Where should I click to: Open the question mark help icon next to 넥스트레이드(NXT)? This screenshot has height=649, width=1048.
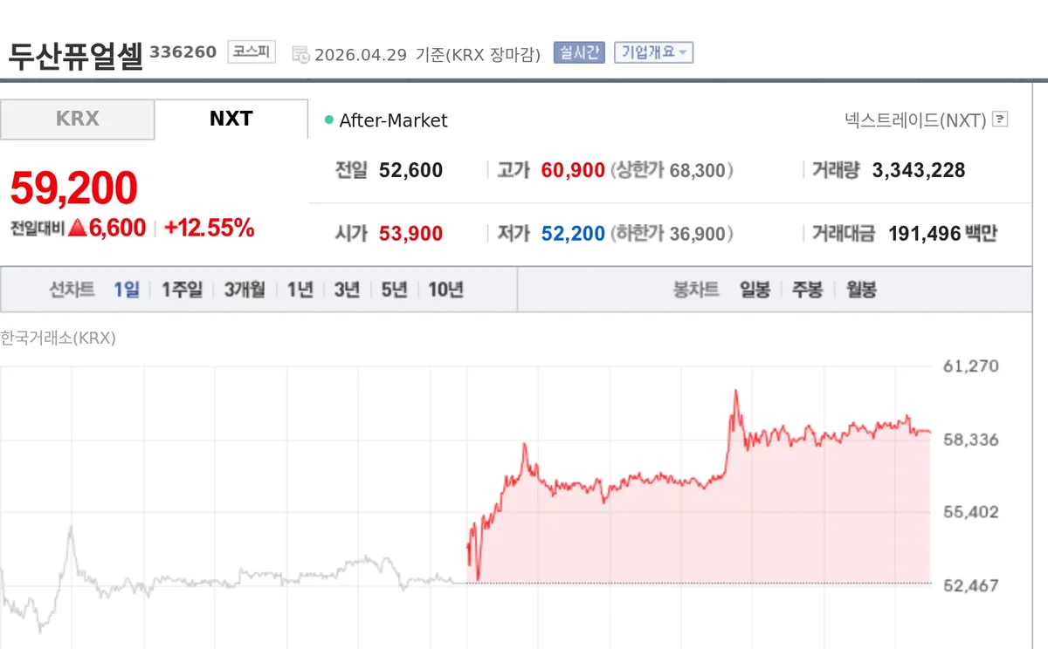1001,120
